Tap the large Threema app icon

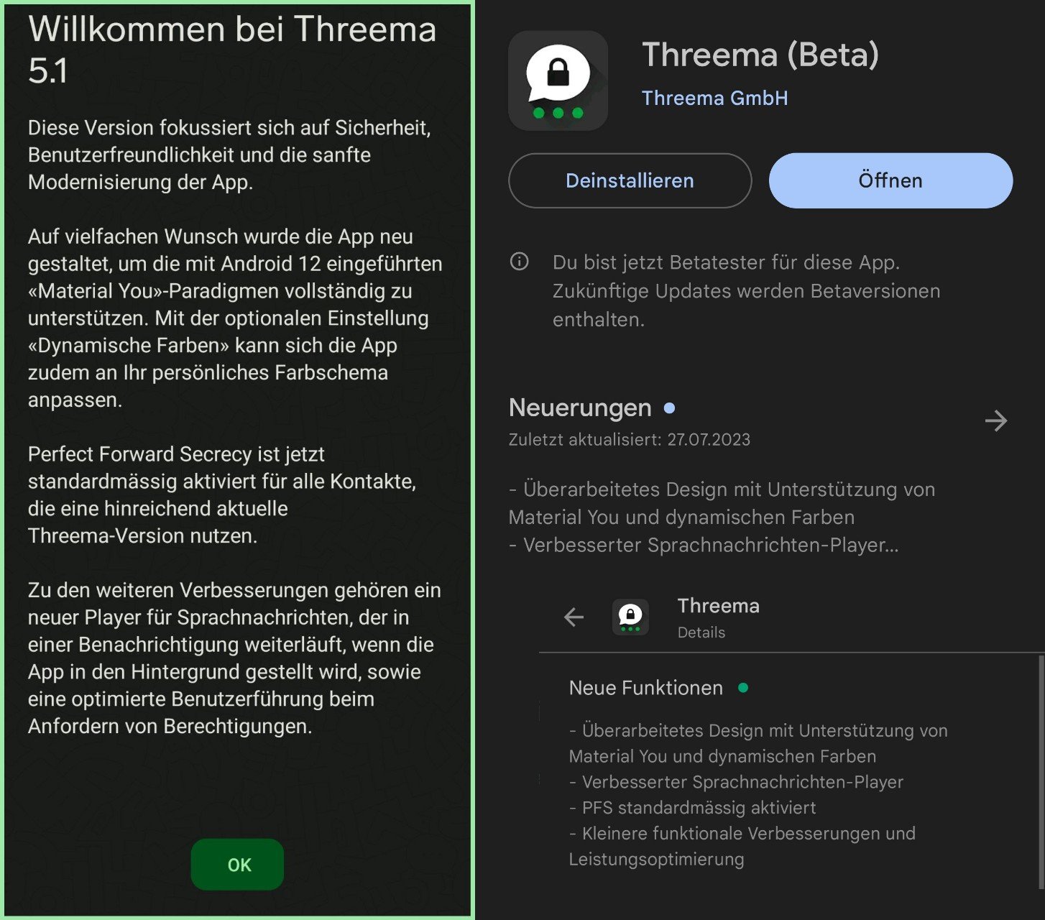click(x=558, y=80)
